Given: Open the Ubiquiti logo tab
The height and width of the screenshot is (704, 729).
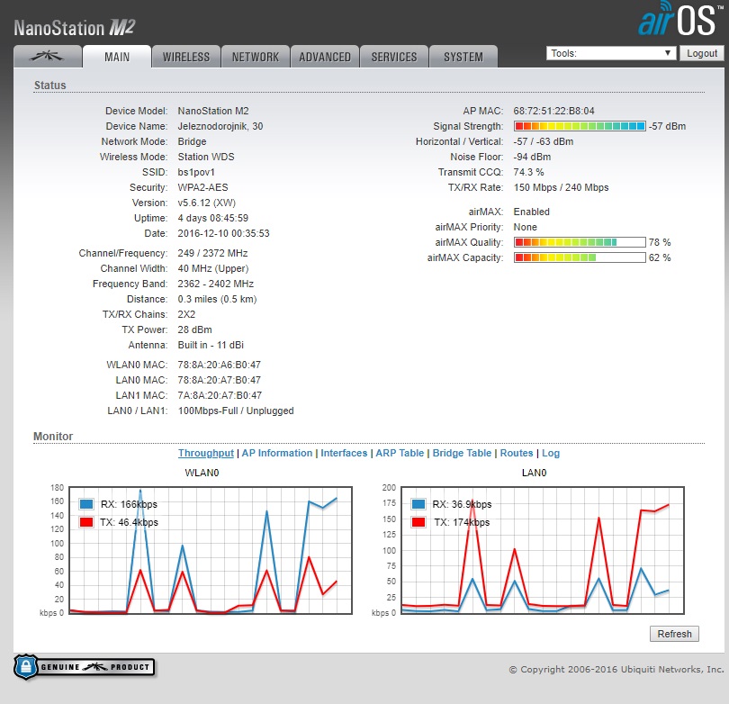Looking at the screenshot, I should tap(47, 57).
